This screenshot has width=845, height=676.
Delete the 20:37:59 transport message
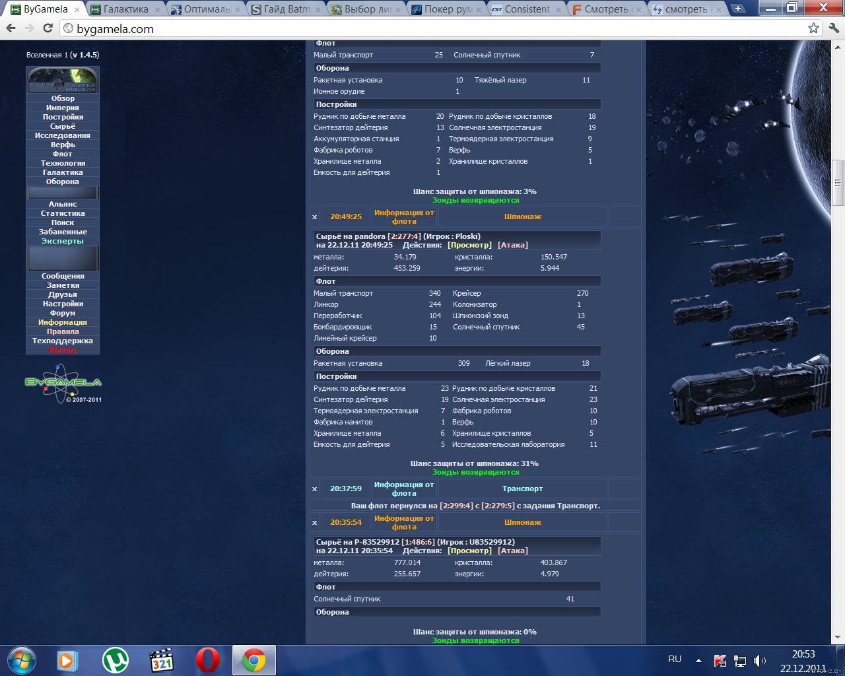[x=314, y=489]
